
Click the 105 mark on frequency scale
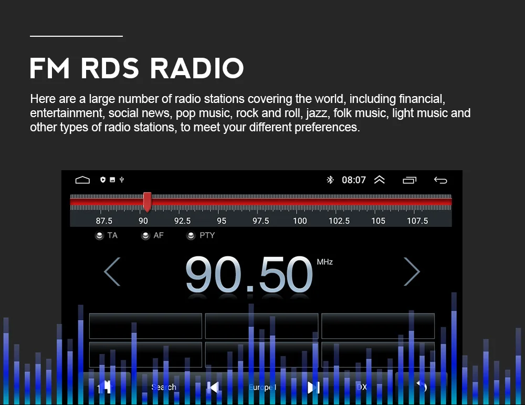pyautogui.click(x=378, y=221)
